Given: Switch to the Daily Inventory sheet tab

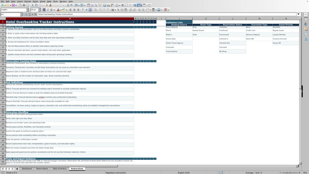Looking at the screenshot, I should (x=60, y=169).
